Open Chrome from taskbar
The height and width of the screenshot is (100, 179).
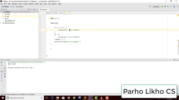[69, 98]
